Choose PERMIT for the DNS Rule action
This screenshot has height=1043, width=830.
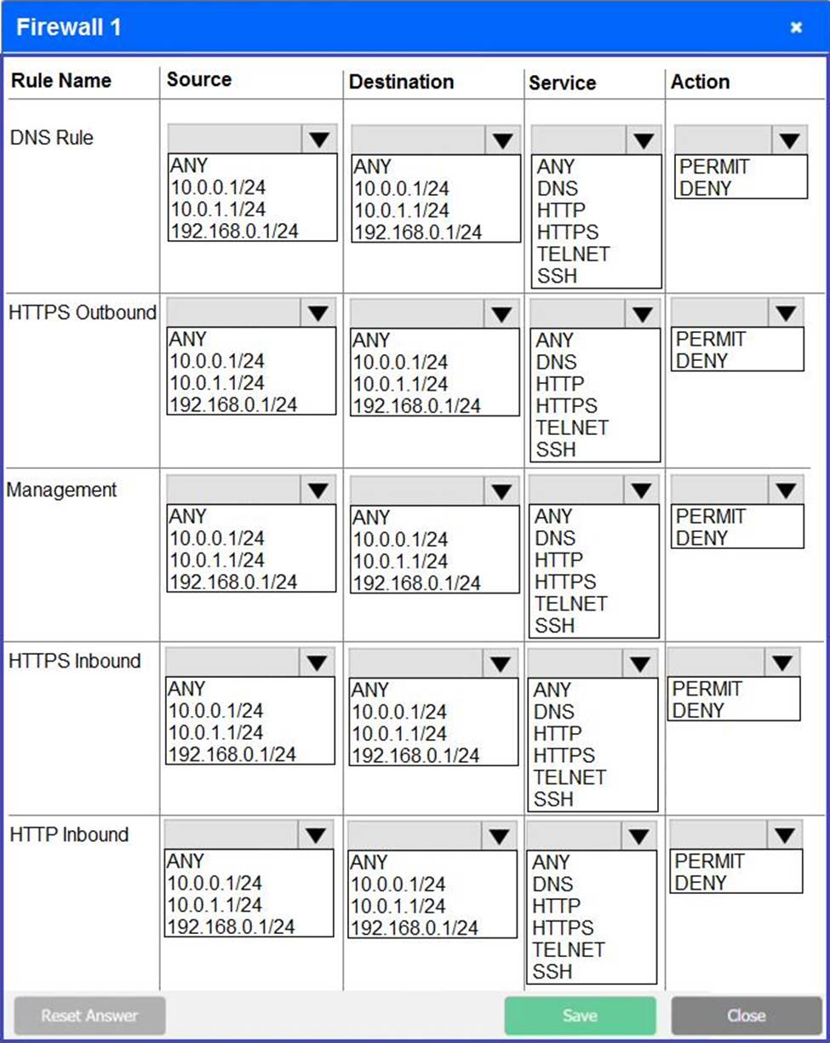click(x=714, y=167)
